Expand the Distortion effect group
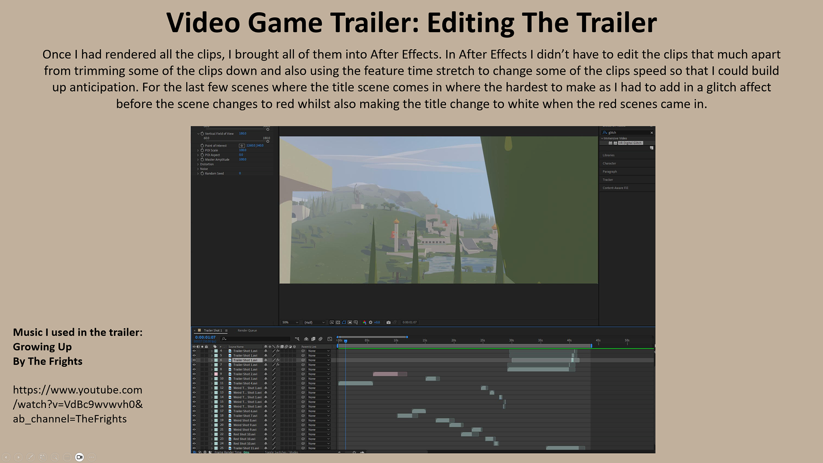823x463 pixels. (198, 164)
